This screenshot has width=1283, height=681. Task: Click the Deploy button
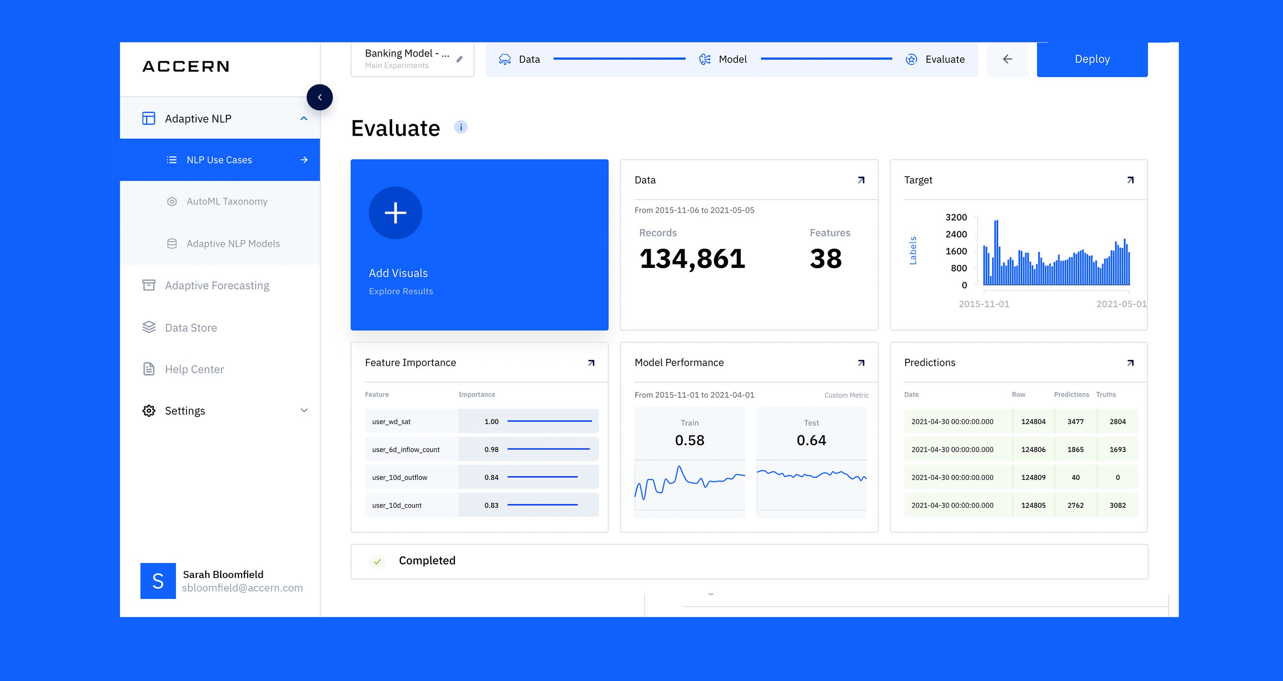click(x=1092, y=59)
